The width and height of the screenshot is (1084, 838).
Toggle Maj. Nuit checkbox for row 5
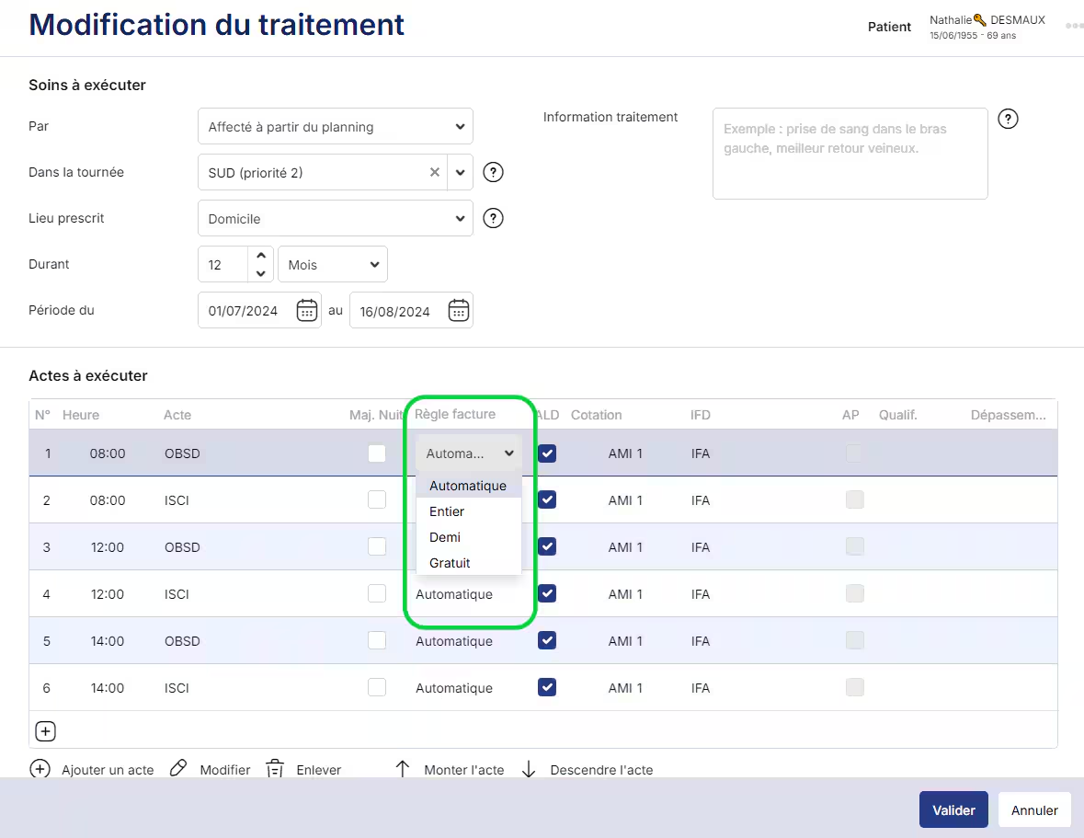[x=377, y=640]
